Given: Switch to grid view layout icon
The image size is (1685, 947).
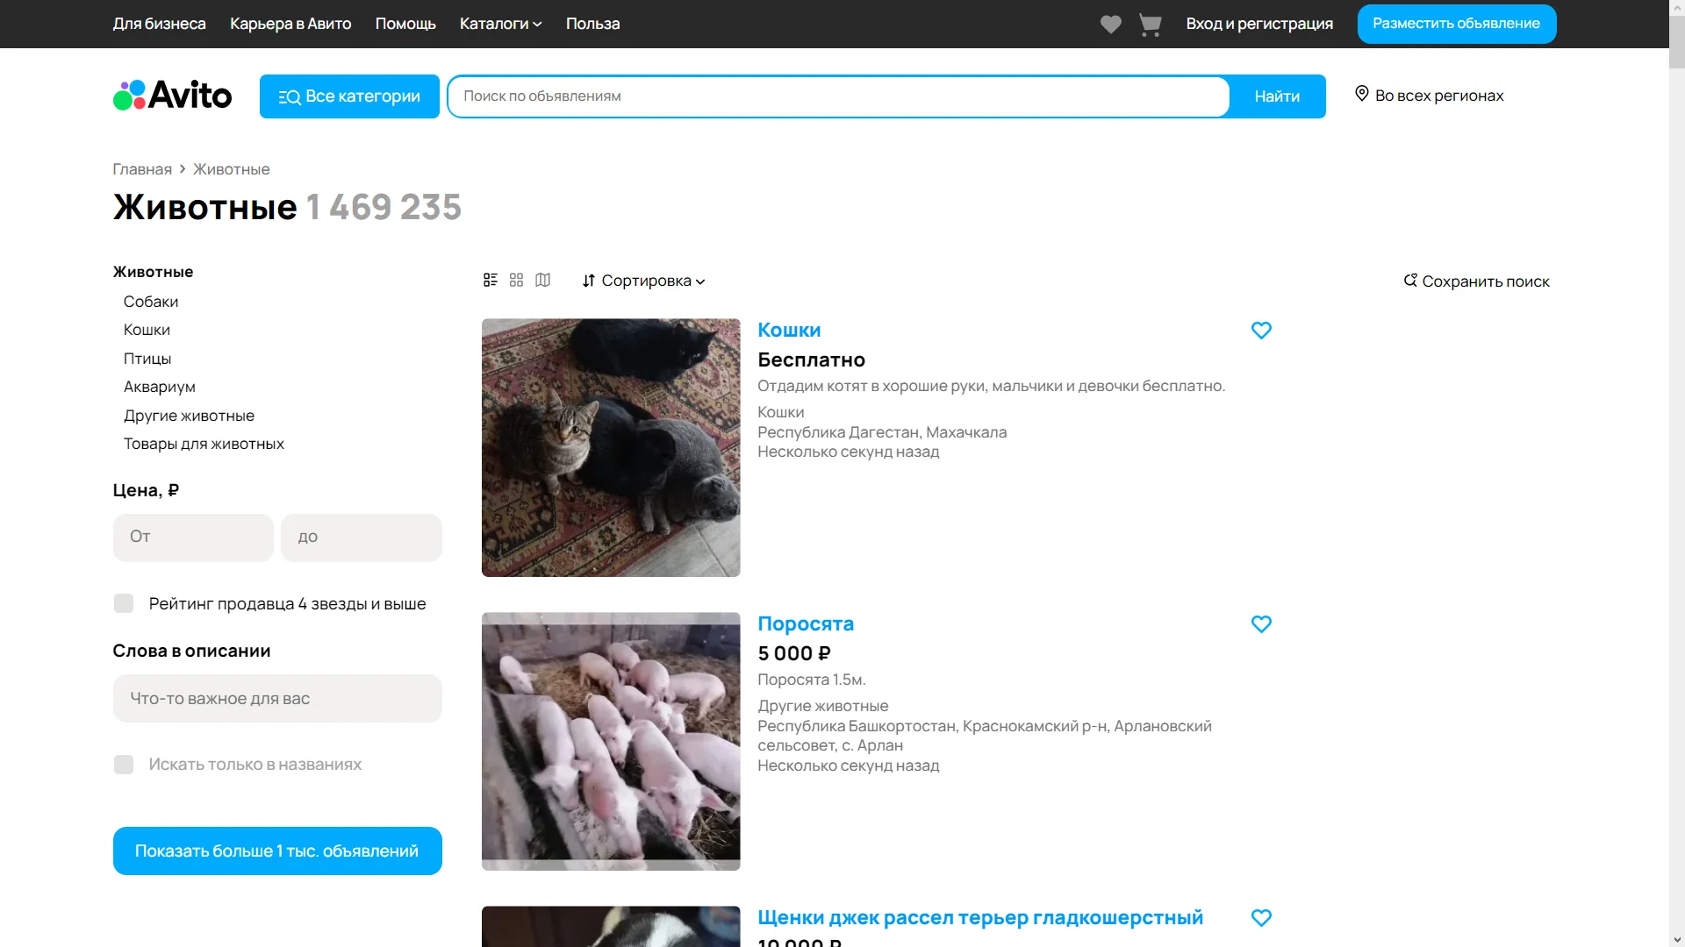Looking at the screenshot, I should click(x=516, y=280).
